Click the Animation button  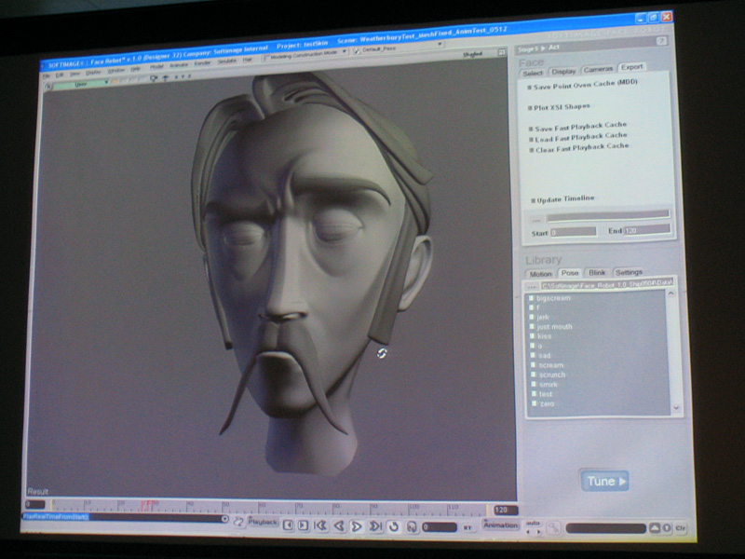click(500, 525)
